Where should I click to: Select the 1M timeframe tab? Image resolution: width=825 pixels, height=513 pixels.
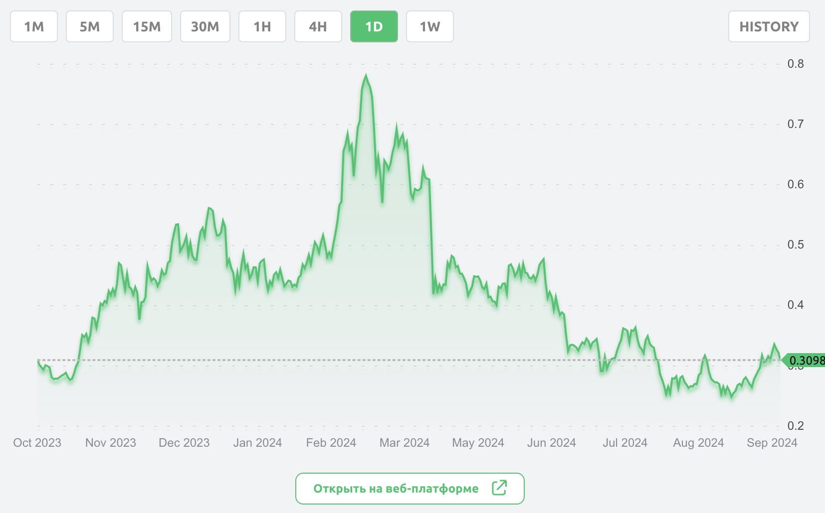[34, 26]
